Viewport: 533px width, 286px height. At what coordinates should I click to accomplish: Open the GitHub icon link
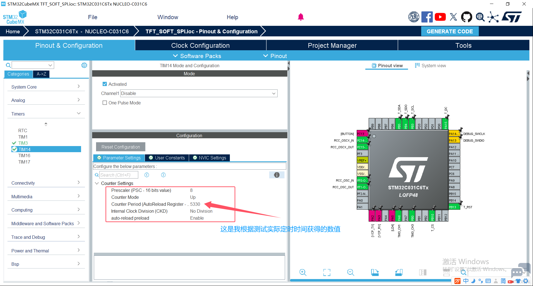pyautogui.click(x=466, y=17)
